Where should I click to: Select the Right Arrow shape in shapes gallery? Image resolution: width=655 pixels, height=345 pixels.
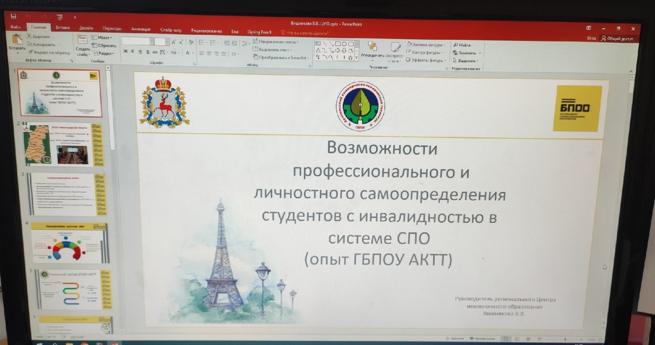coord(338,51)
